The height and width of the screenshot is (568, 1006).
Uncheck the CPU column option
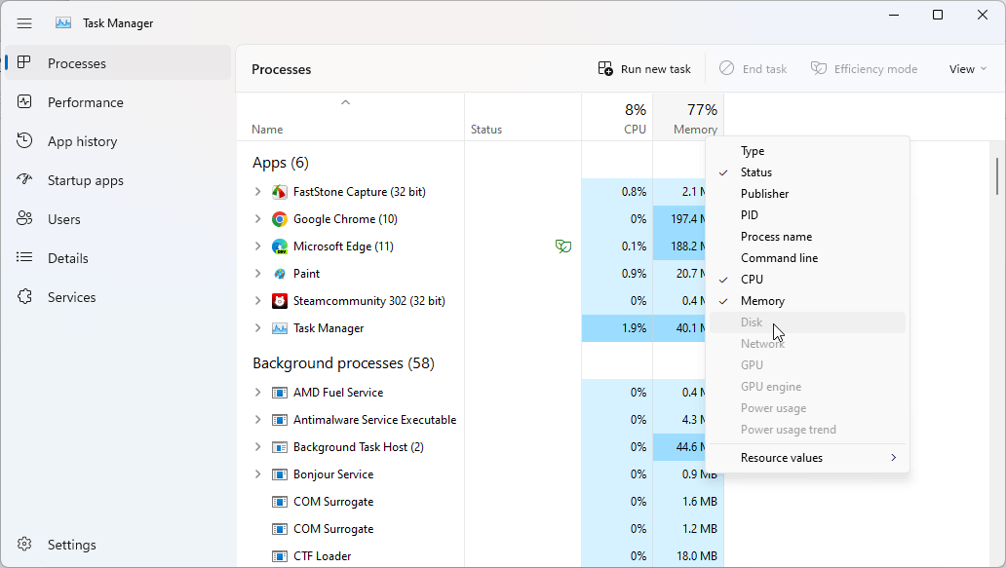pyautogui.click(x=808, y=280)
